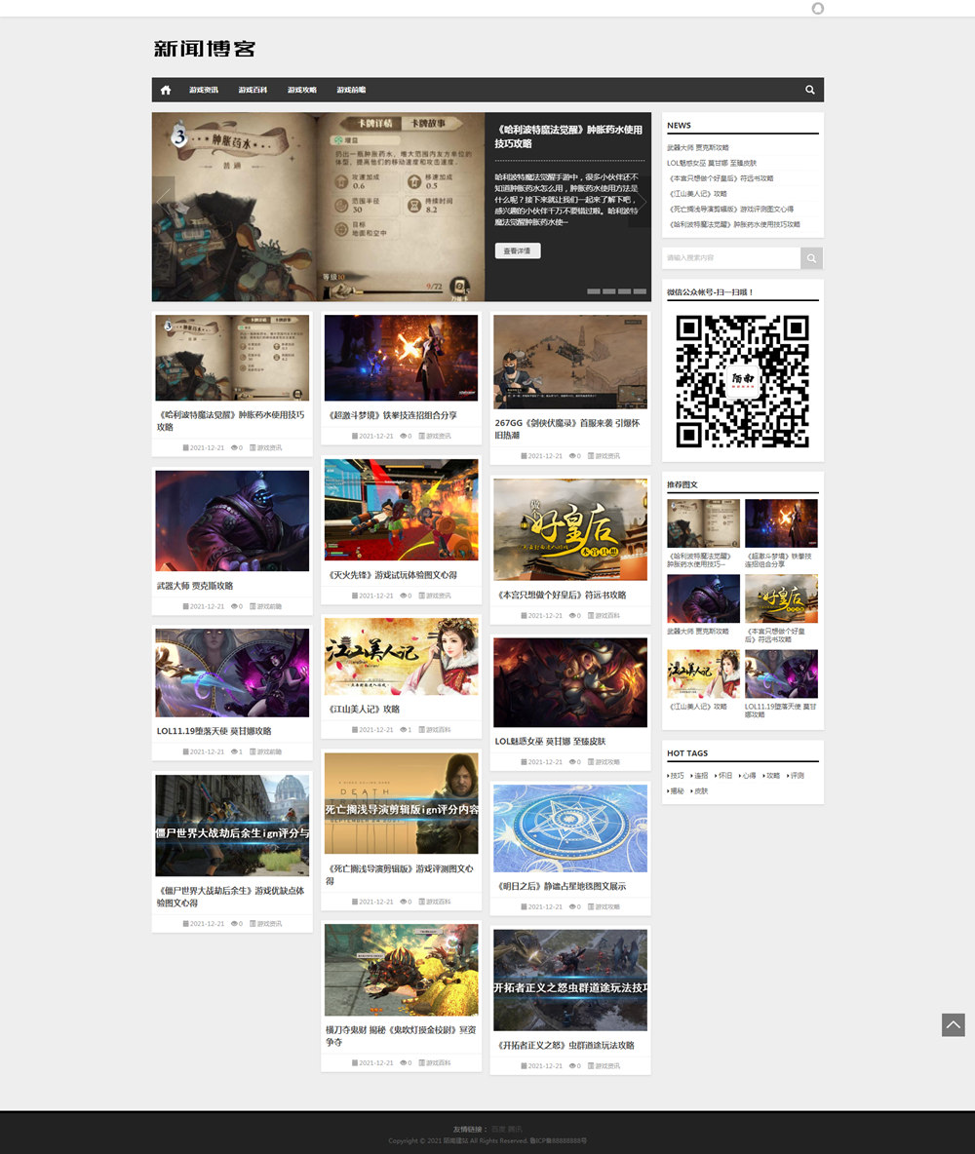Viewport: 975px width, 1154px height.
Task: Click the category icon on 《天火先锋》 card
Action: pos(422,596)
